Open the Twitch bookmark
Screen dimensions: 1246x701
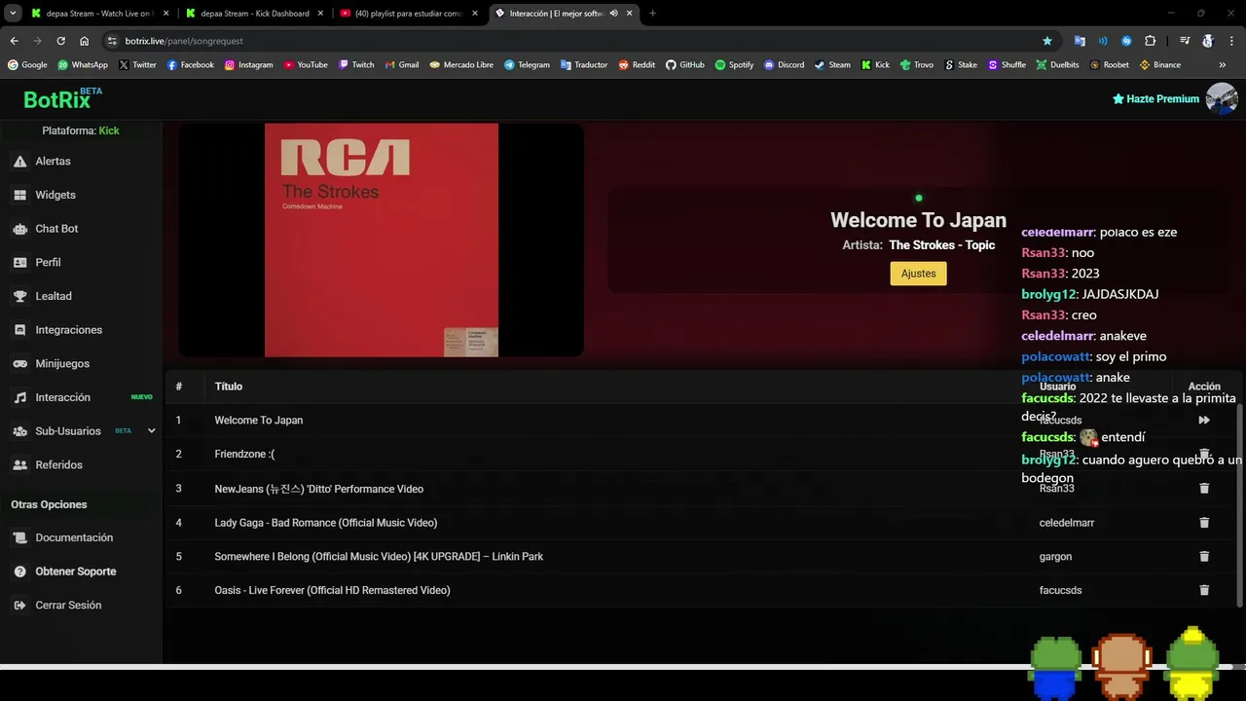356,65
